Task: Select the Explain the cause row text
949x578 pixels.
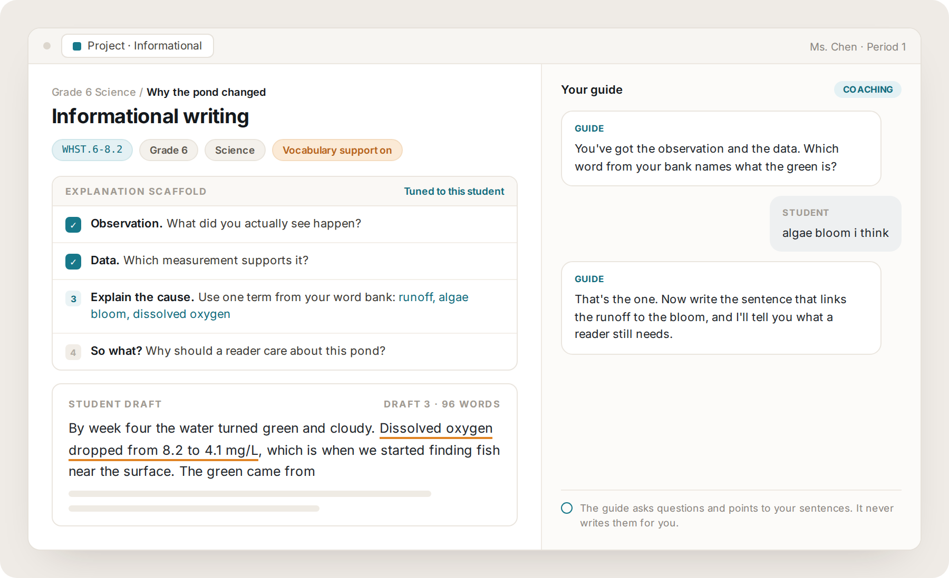Action: pos(279,305)
